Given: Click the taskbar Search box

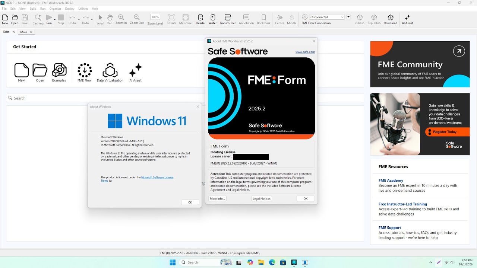Looking at the screenshot, I should click(x=206, y=262).
